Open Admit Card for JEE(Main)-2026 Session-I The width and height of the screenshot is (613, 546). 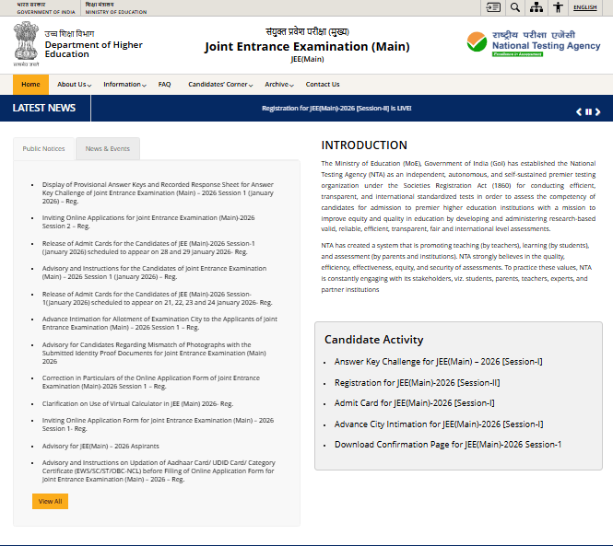point(415,403)
